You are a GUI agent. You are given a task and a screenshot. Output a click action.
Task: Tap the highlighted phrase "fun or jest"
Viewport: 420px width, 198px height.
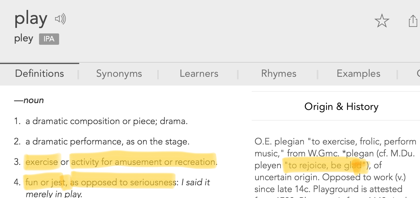click(x=43, y=182)
